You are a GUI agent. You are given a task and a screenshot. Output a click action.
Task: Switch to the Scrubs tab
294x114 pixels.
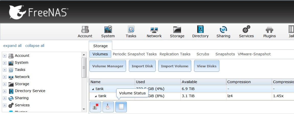tap(203, 54)
